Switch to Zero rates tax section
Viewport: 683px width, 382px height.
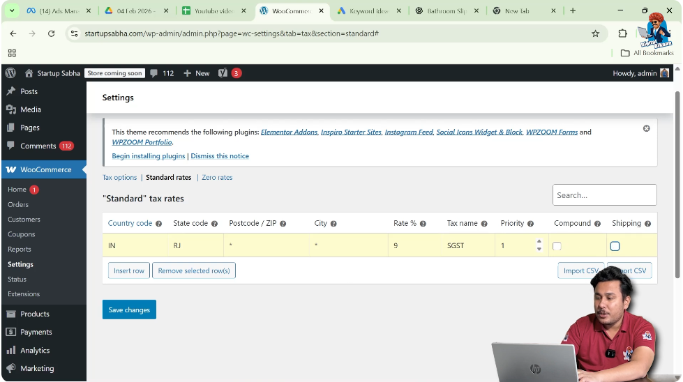217,178
